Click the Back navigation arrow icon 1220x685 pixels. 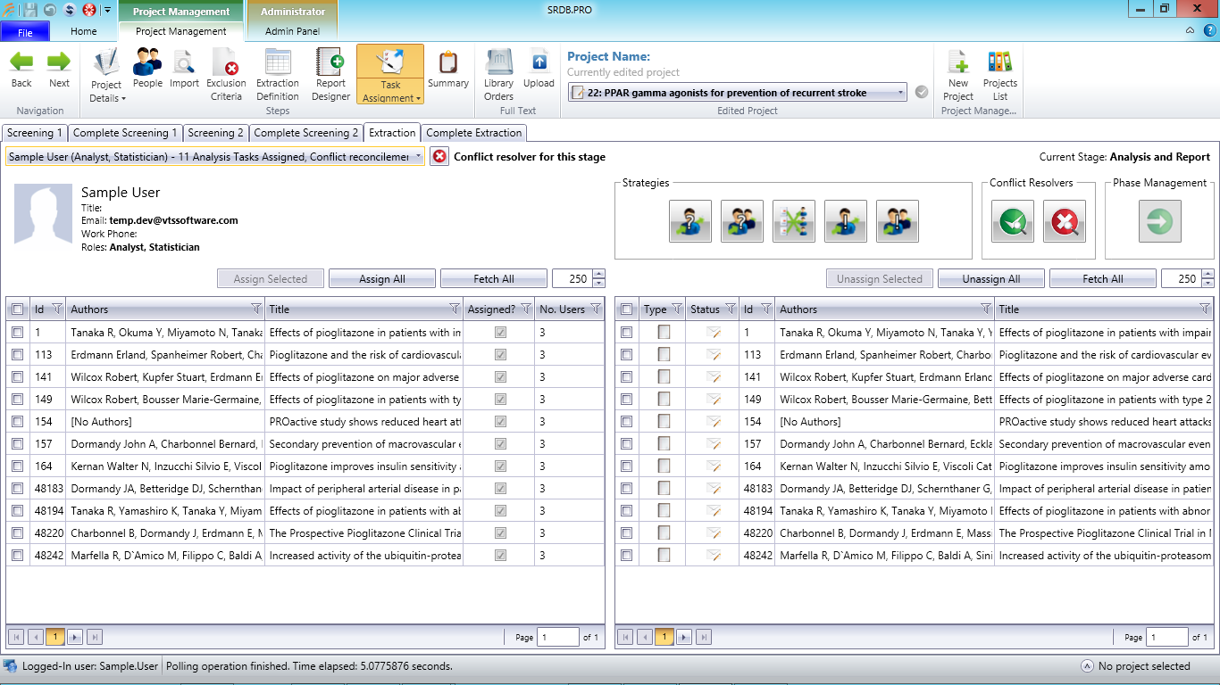click(21, 62)
